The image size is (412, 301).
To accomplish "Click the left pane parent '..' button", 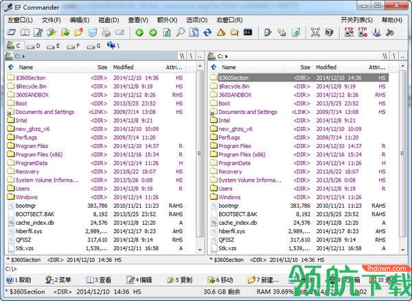I will [x=200, y=56].
